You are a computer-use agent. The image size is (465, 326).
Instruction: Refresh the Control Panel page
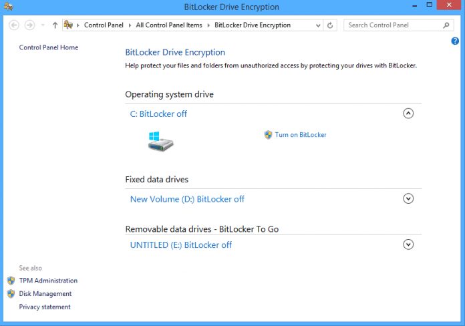(x=330, y=25)
